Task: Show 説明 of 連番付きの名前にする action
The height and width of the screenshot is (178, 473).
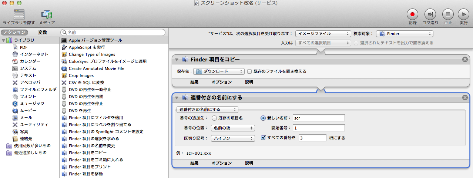Action: coord(249,163)
